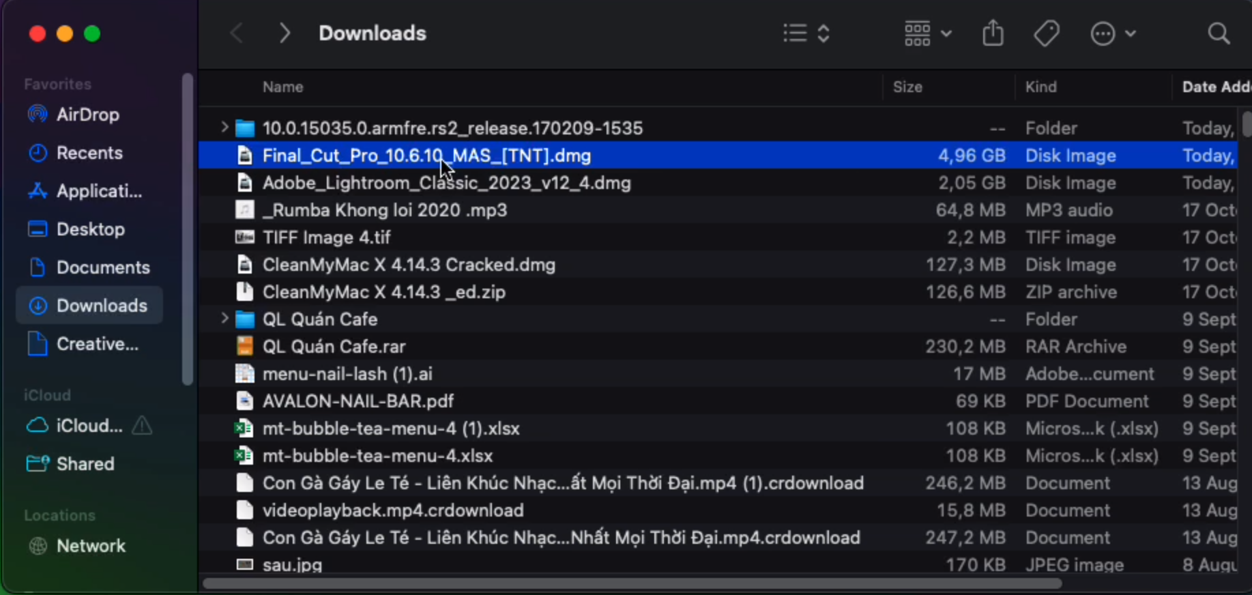Go back with the left chevron button
Viewport: 1252px width, 595px height.
click(x=237, y=33)
